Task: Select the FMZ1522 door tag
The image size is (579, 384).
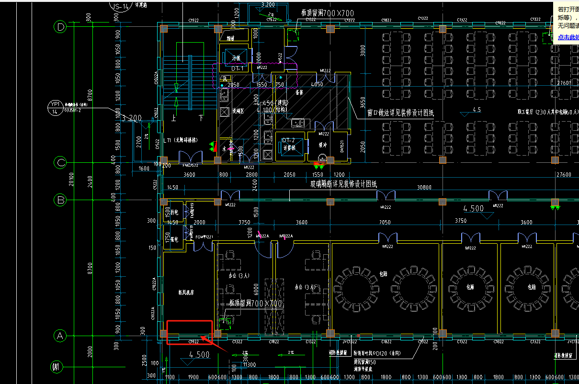Action: 190,165
